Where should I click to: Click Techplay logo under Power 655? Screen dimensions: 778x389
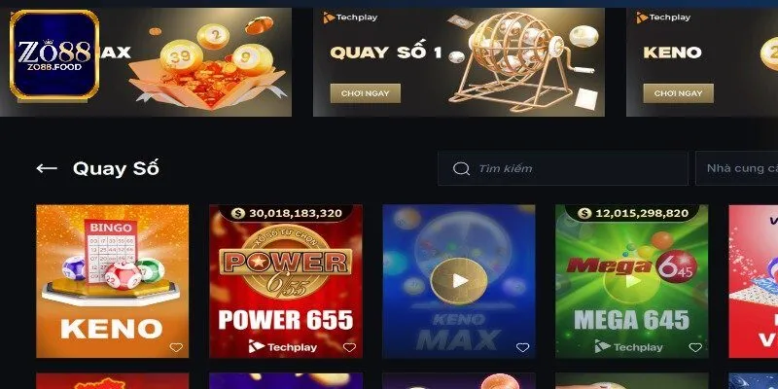(282, 347)
